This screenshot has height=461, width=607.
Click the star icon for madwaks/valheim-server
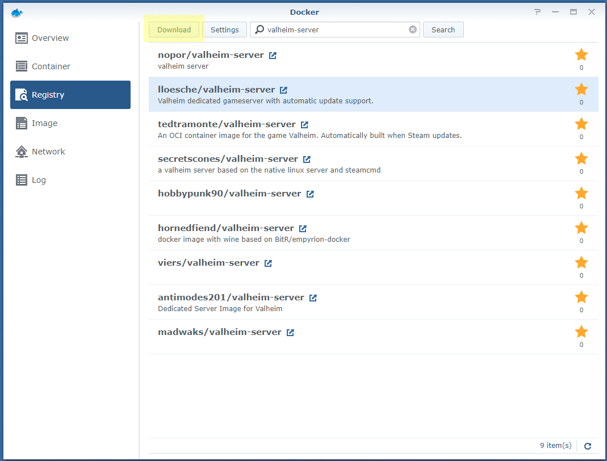(581, 332)
